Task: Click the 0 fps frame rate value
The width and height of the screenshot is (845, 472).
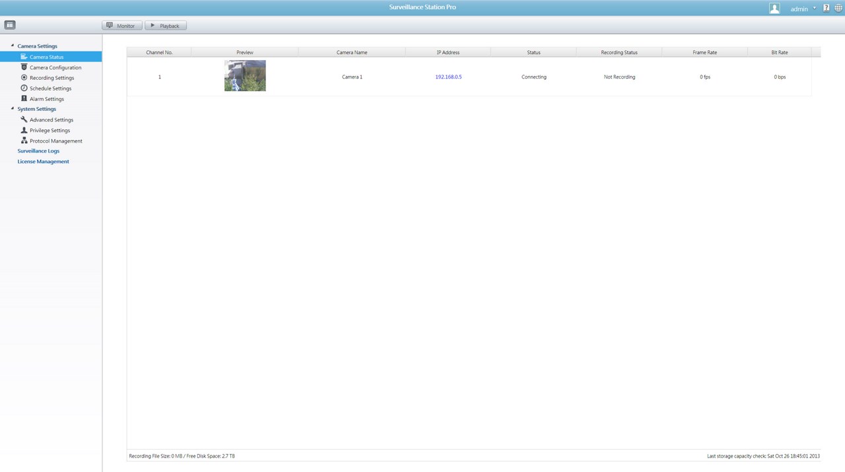Action: 704,77
